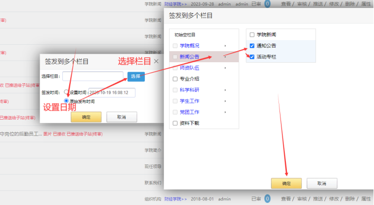Select the 设置时间 radio button

point(67,92)
